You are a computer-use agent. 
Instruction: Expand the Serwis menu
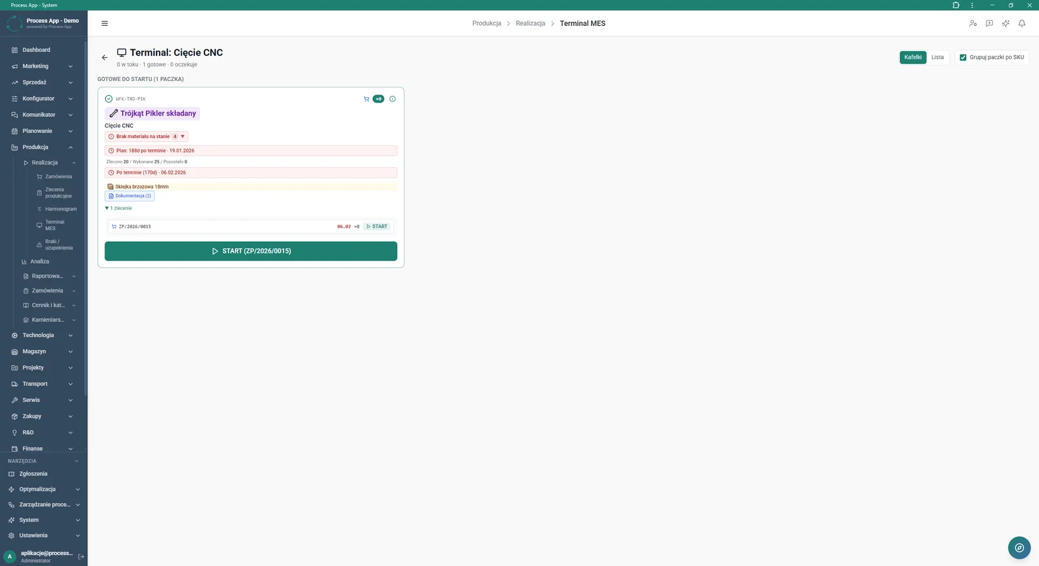(43, 400)
